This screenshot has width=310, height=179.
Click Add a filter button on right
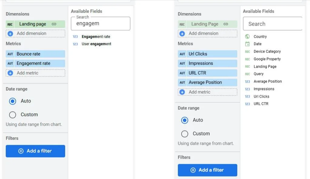[x=207, y=170]
